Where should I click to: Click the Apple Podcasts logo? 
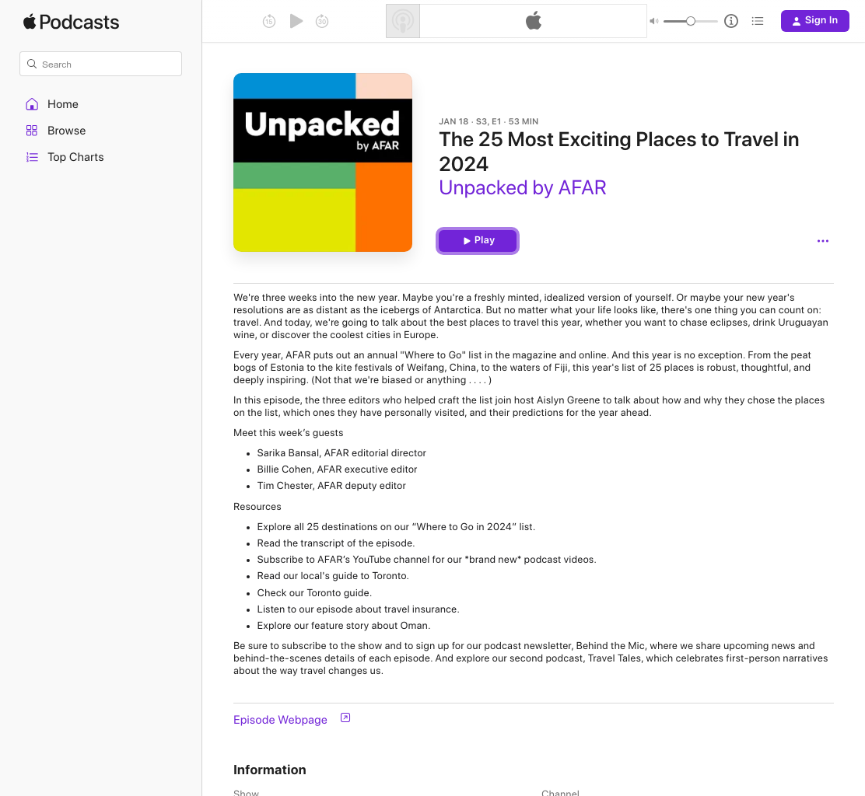(x=71, y=22)
